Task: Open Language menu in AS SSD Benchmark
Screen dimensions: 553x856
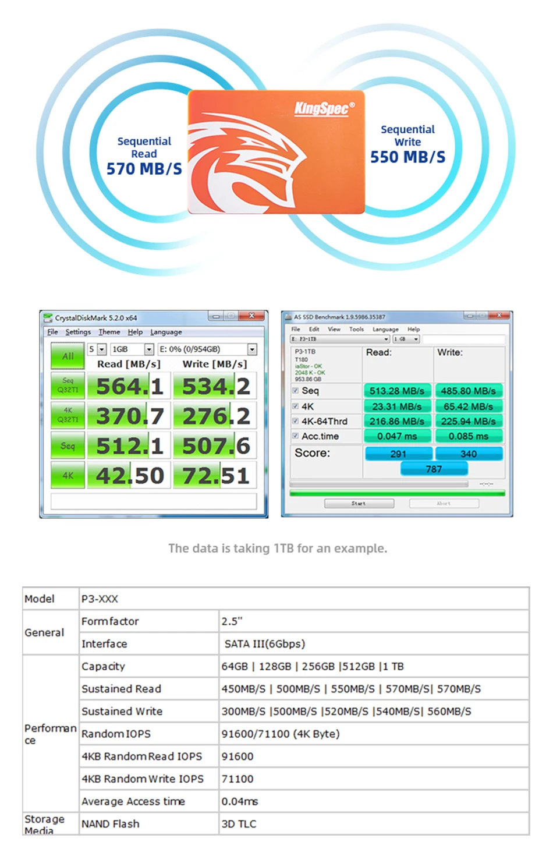Action: click(x=385, y=329)
